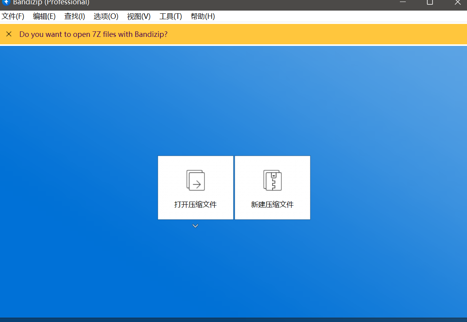Click the 新建压缩文件 label
Screen dimensions: 467x322
point(272,204)
